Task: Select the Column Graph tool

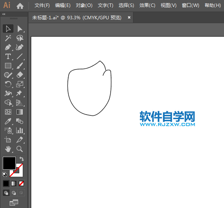Action: [20, 130]
